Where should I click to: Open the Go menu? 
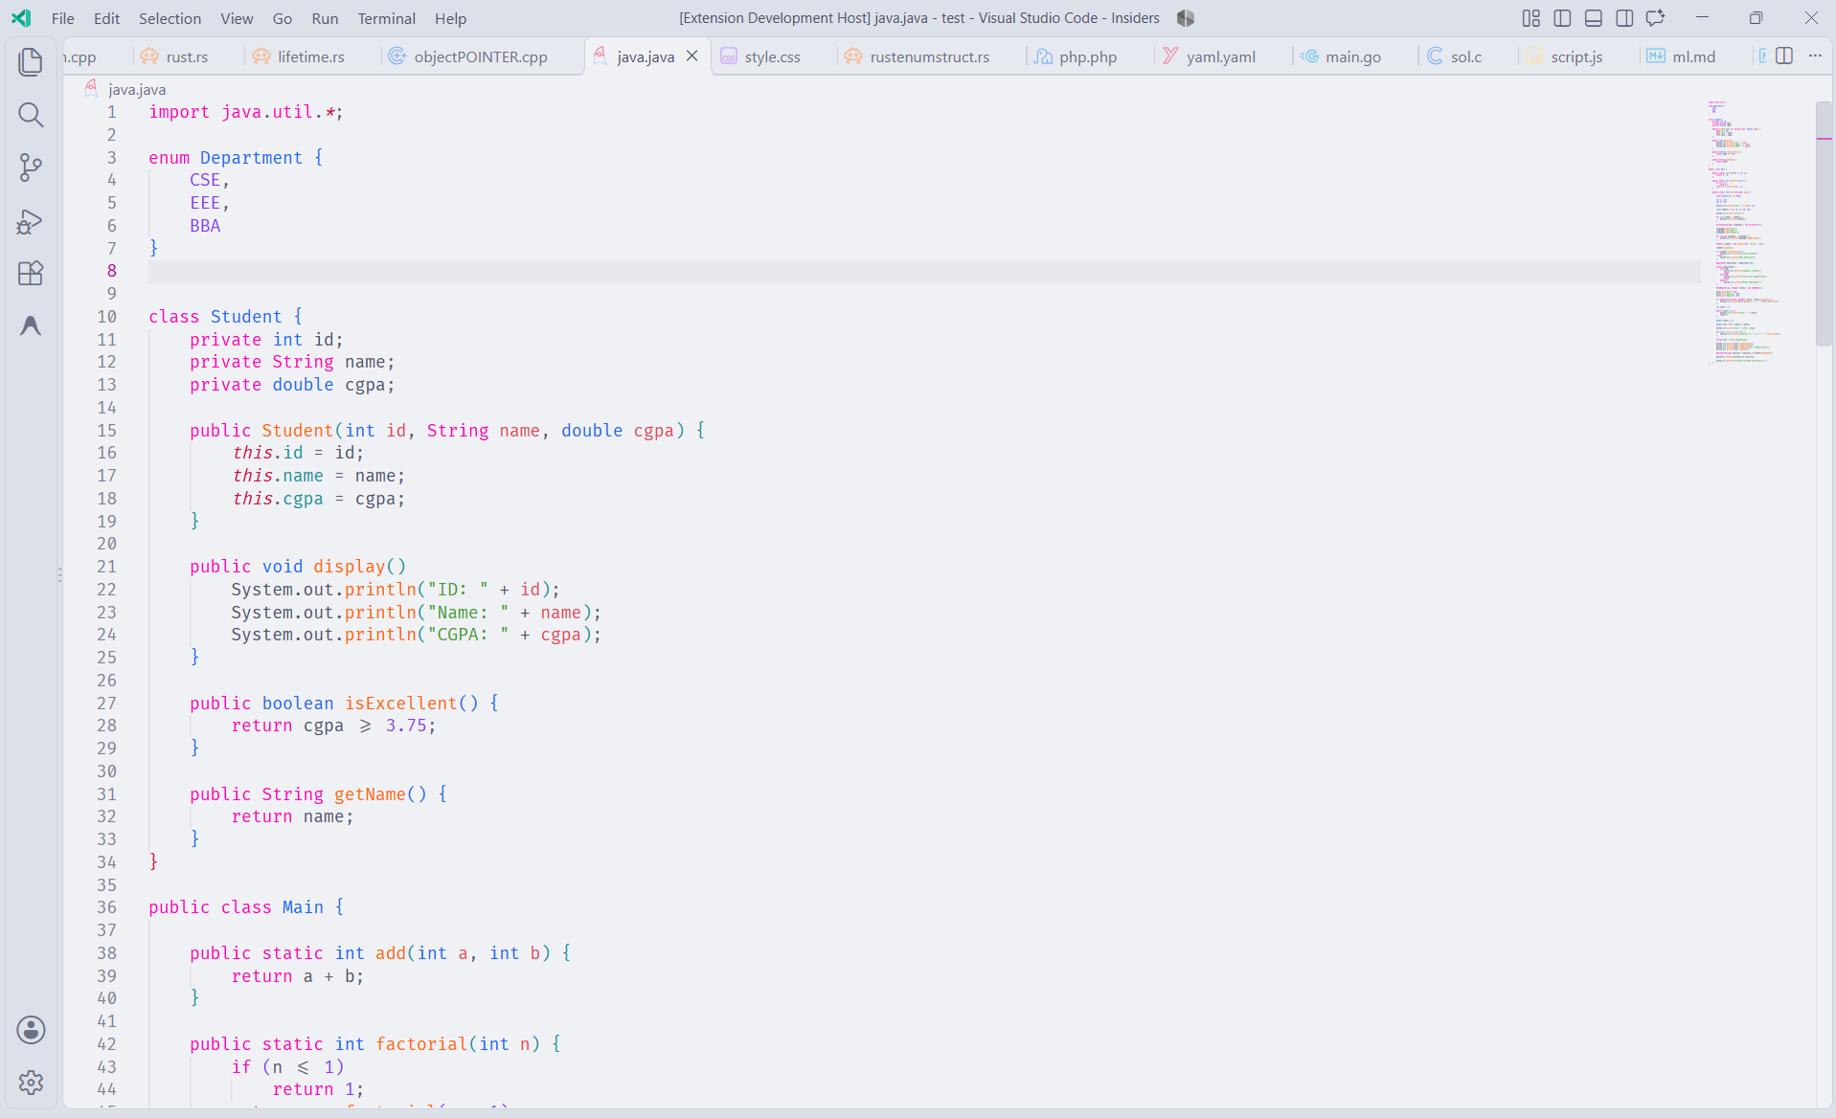283,18
